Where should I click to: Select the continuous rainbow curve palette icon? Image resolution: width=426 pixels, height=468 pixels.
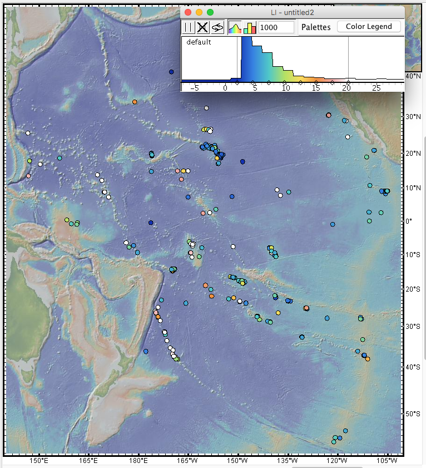(235, 27)
